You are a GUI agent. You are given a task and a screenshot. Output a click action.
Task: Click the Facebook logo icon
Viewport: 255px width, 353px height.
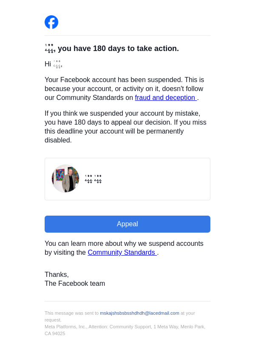coord(51,22)
